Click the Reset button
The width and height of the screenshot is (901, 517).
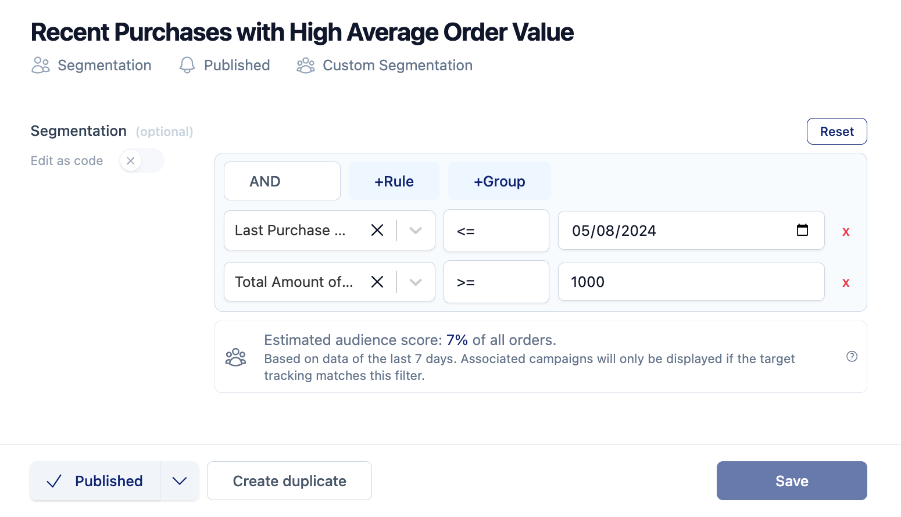tap(836, 131)
